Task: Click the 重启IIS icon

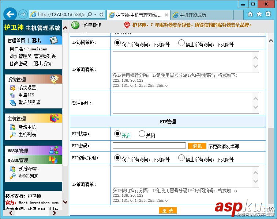Action: pyautogui.click(x=12, y=95)
